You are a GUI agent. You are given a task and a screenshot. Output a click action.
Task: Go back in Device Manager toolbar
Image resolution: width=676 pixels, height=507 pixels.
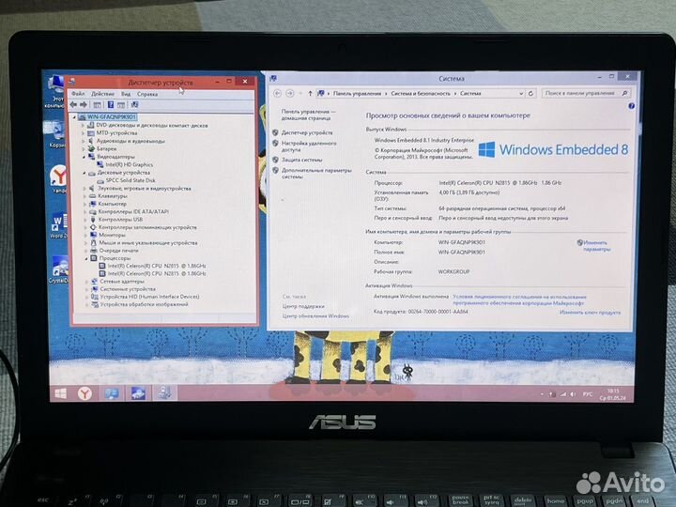[73, 105]
